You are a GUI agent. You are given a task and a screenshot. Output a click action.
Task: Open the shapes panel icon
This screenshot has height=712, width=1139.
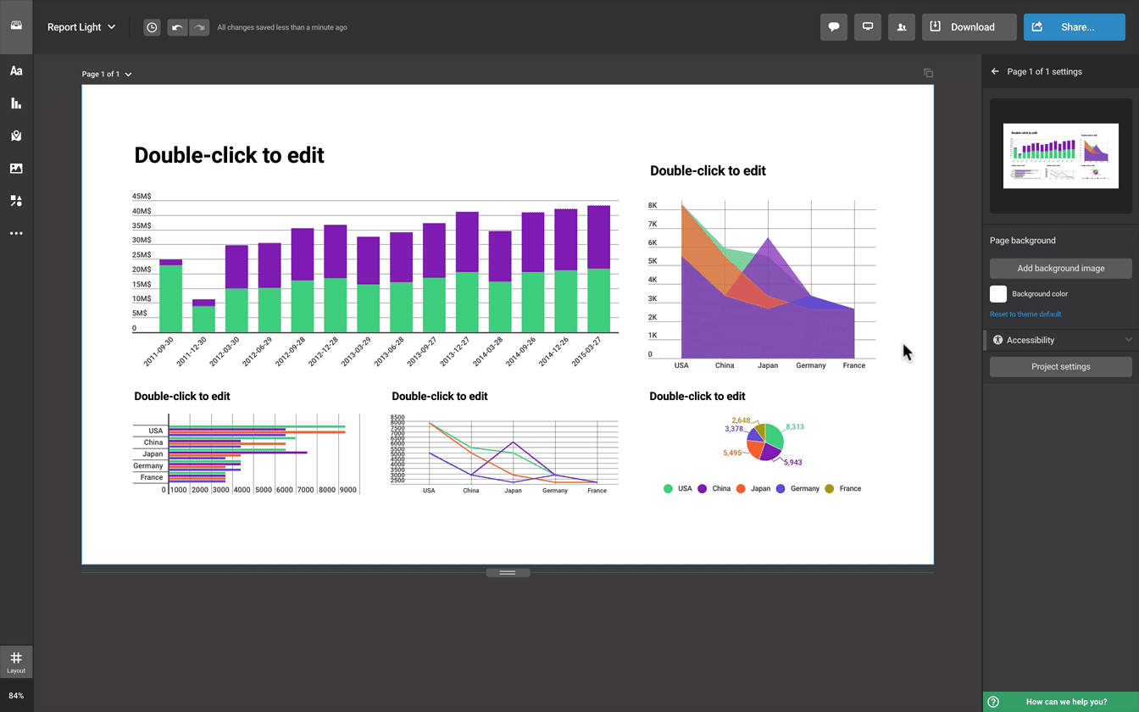click(16, 201)
